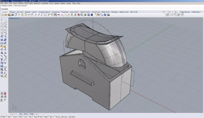Viewport: 204px width, 118px height.
Task: Open the V-Ray Objects toolbar tab
Action: 185,12
